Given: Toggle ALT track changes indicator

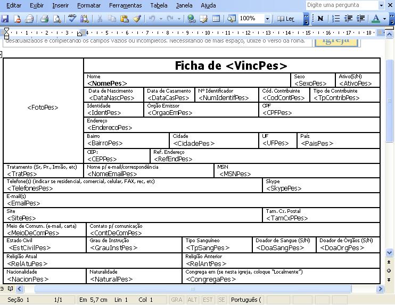Looking at the screenshot, I should tap(192, 300).
